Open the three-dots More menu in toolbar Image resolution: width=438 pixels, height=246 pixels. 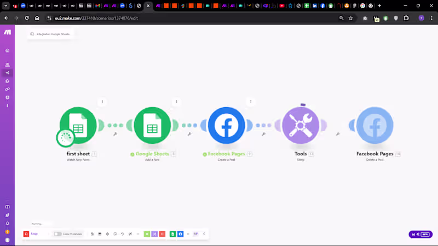[138, 234]
